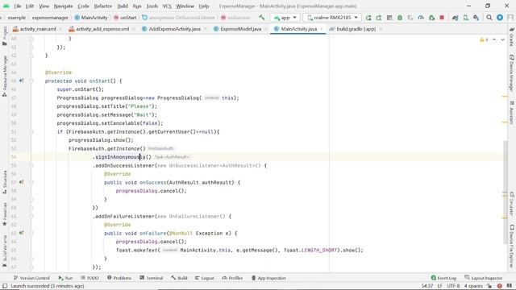Viewport: 516px width, 290px height.
Task: Collapse the onStart method fold marker
Action: 31,81
